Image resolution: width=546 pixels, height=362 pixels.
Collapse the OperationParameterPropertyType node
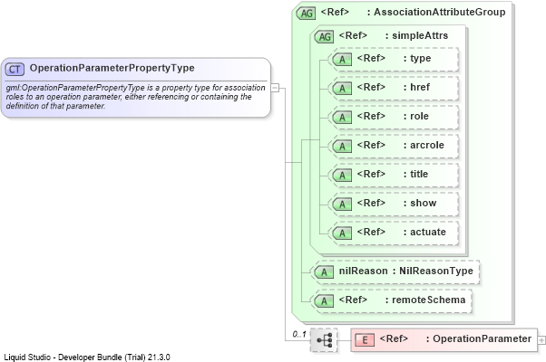[275, 88]
